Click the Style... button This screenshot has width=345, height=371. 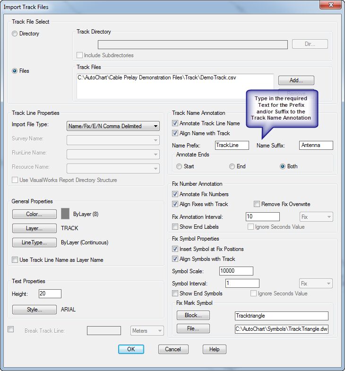[x=34, y=310]
